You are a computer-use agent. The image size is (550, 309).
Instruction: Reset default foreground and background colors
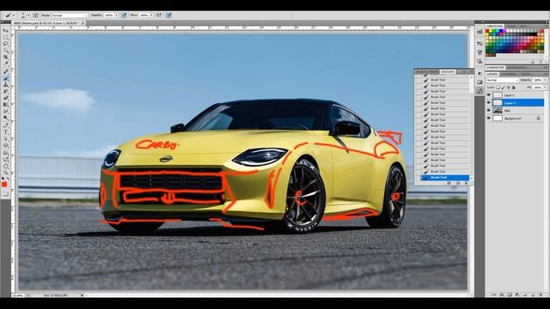(x=3, y=179)
